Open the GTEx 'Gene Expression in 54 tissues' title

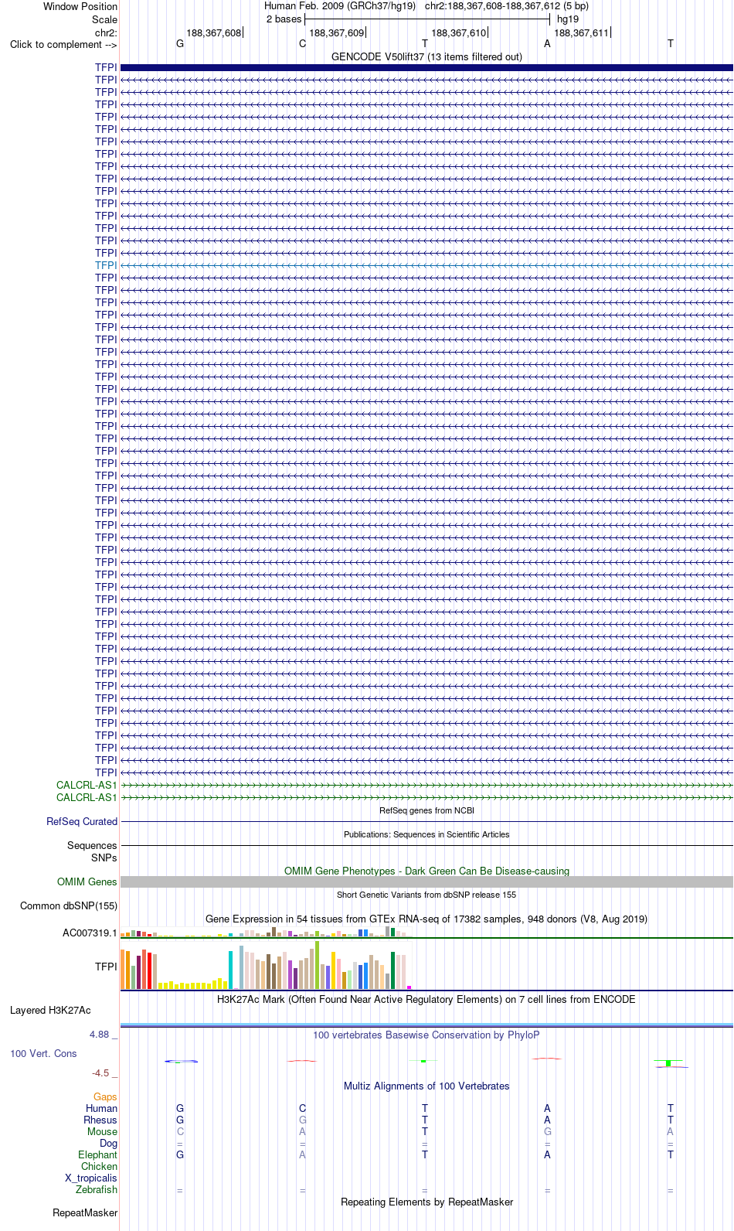426,919
